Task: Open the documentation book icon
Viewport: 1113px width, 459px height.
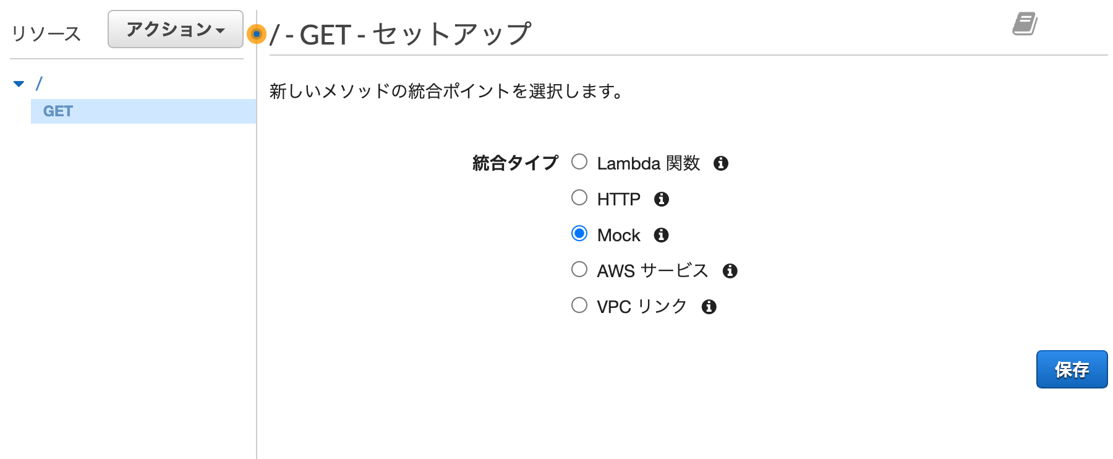Action: click(x=1025, y=24)
